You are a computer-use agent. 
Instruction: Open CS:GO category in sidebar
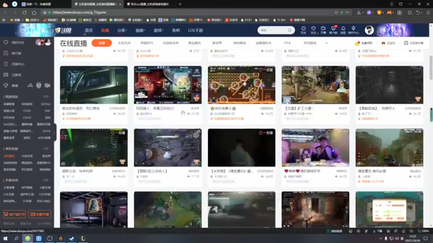click(x=27, y=118)
